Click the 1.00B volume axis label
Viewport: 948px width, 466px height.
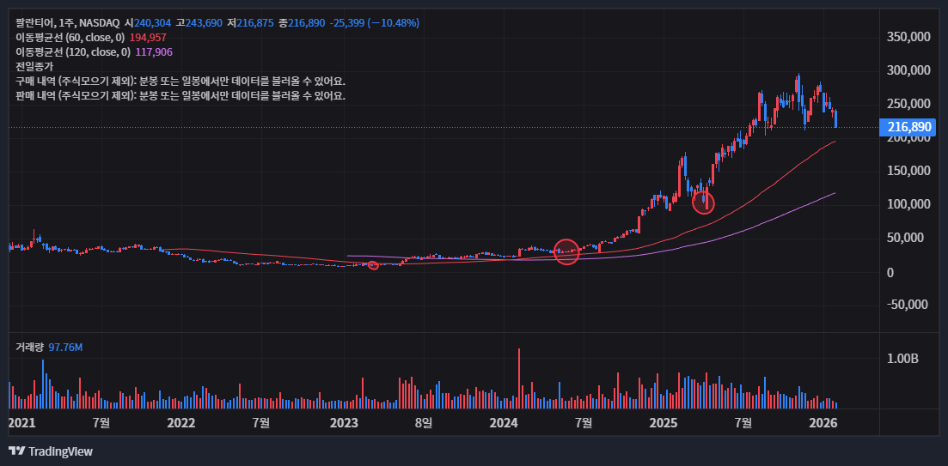click(x=902, y=359)
